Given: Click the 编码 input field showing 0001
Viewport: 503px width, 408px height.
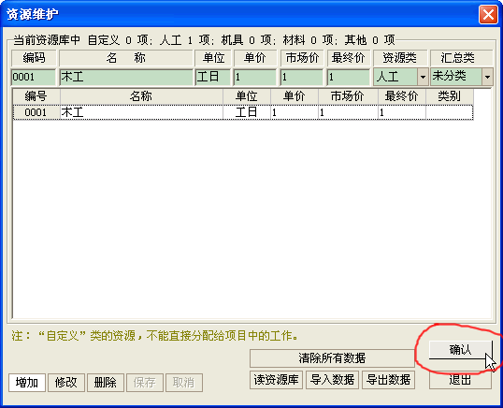Looking at the screenshot, I should tap(34, 77).
